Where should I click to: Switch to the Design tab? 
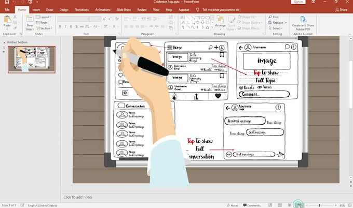(x=64, y=10)
